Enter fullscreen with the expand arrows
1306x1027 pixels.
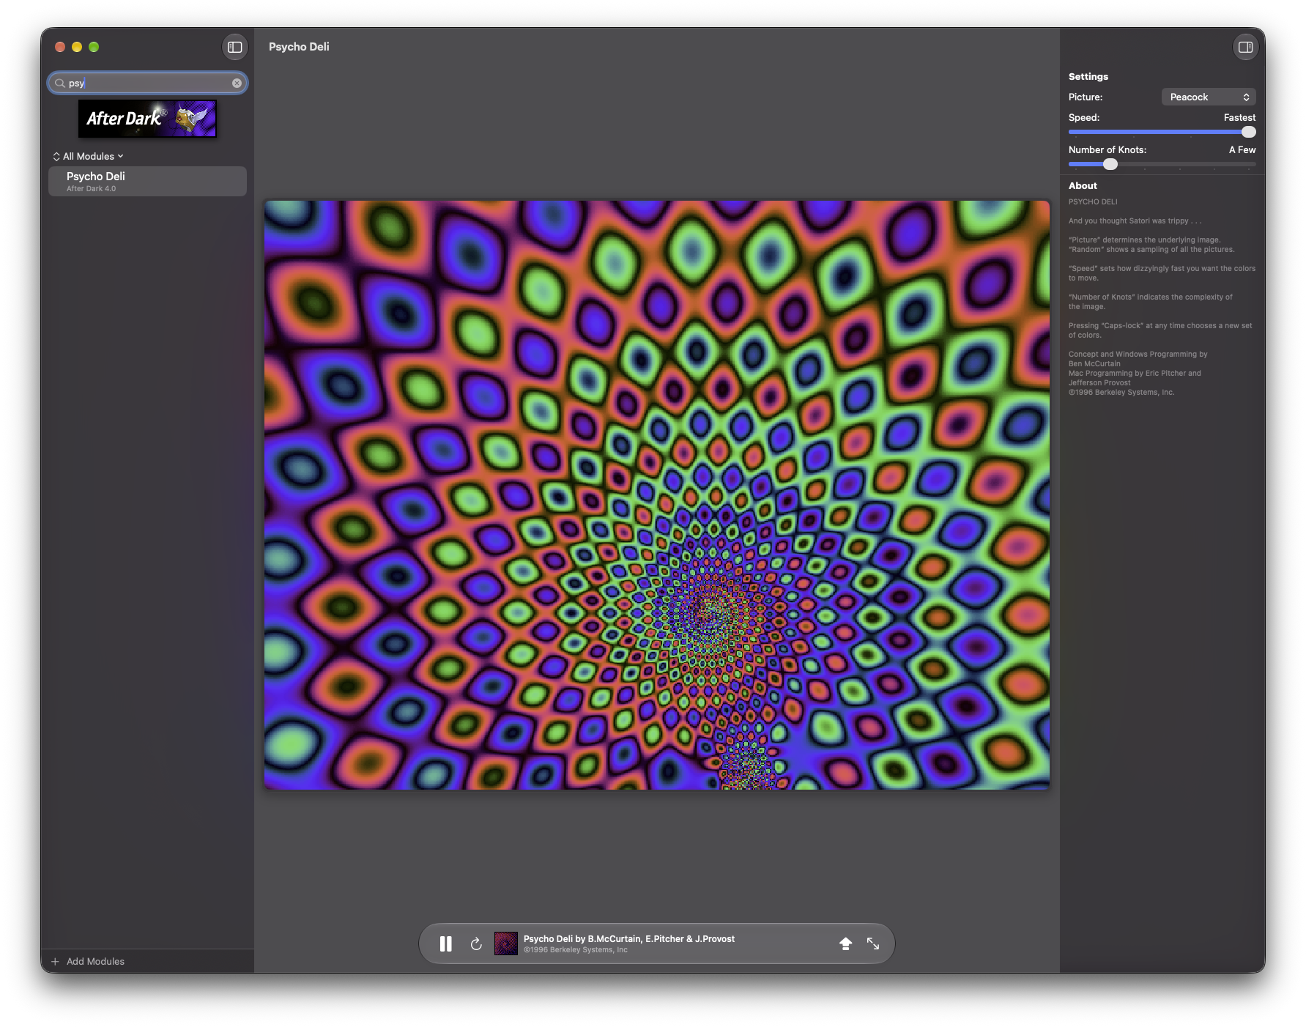pos(873,943)
